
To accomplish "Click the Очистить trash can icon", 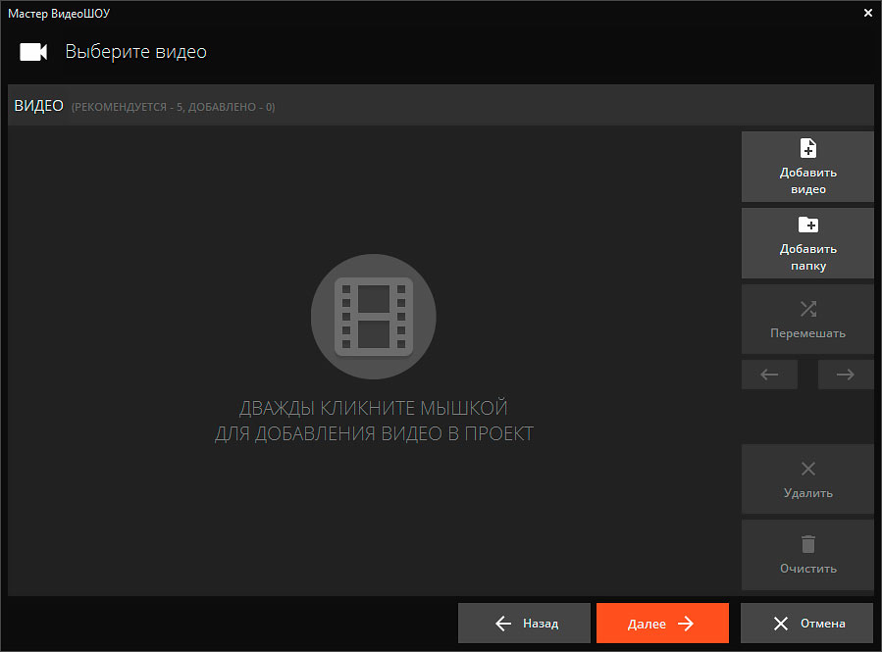I will point(807,544).
